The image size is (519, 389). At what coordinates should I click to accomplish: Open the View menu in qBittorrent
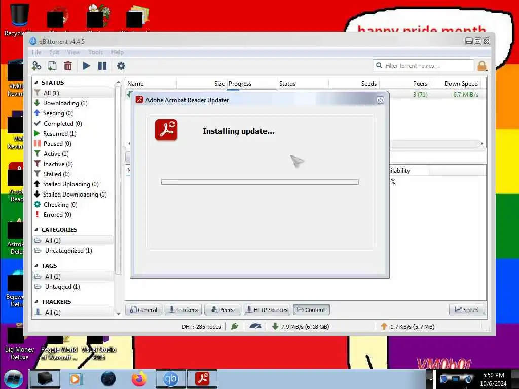(x=73, y=52)
